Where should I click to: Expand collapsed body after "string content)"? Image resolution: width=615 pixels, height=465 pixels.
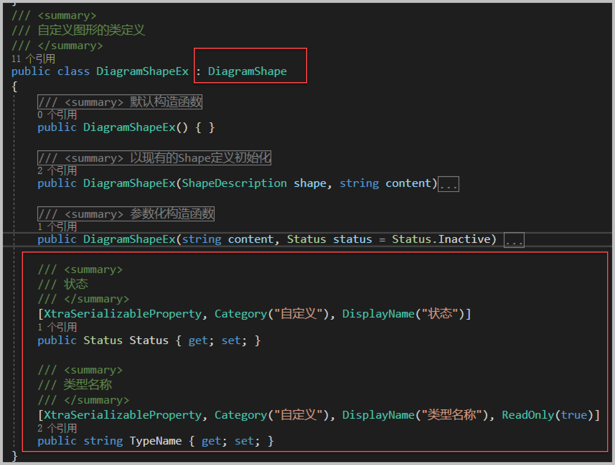[x=449, y=184]
